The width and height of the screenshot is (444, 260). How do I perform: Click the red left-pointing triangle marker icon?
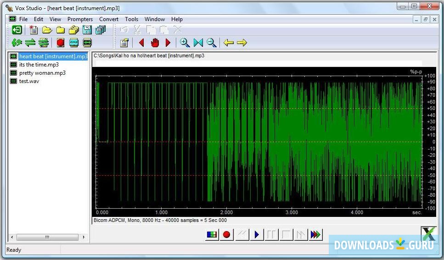coord(141,43)
